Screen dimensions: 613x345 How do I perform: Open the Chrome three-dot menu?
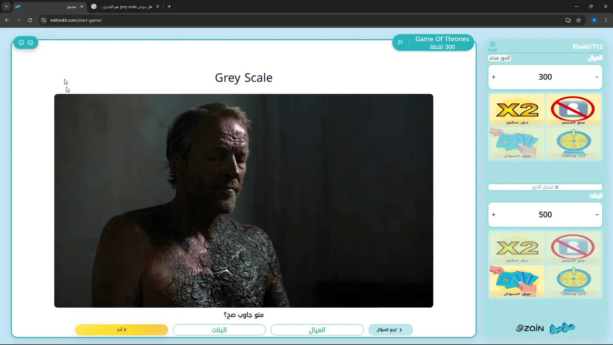point(606,20)
